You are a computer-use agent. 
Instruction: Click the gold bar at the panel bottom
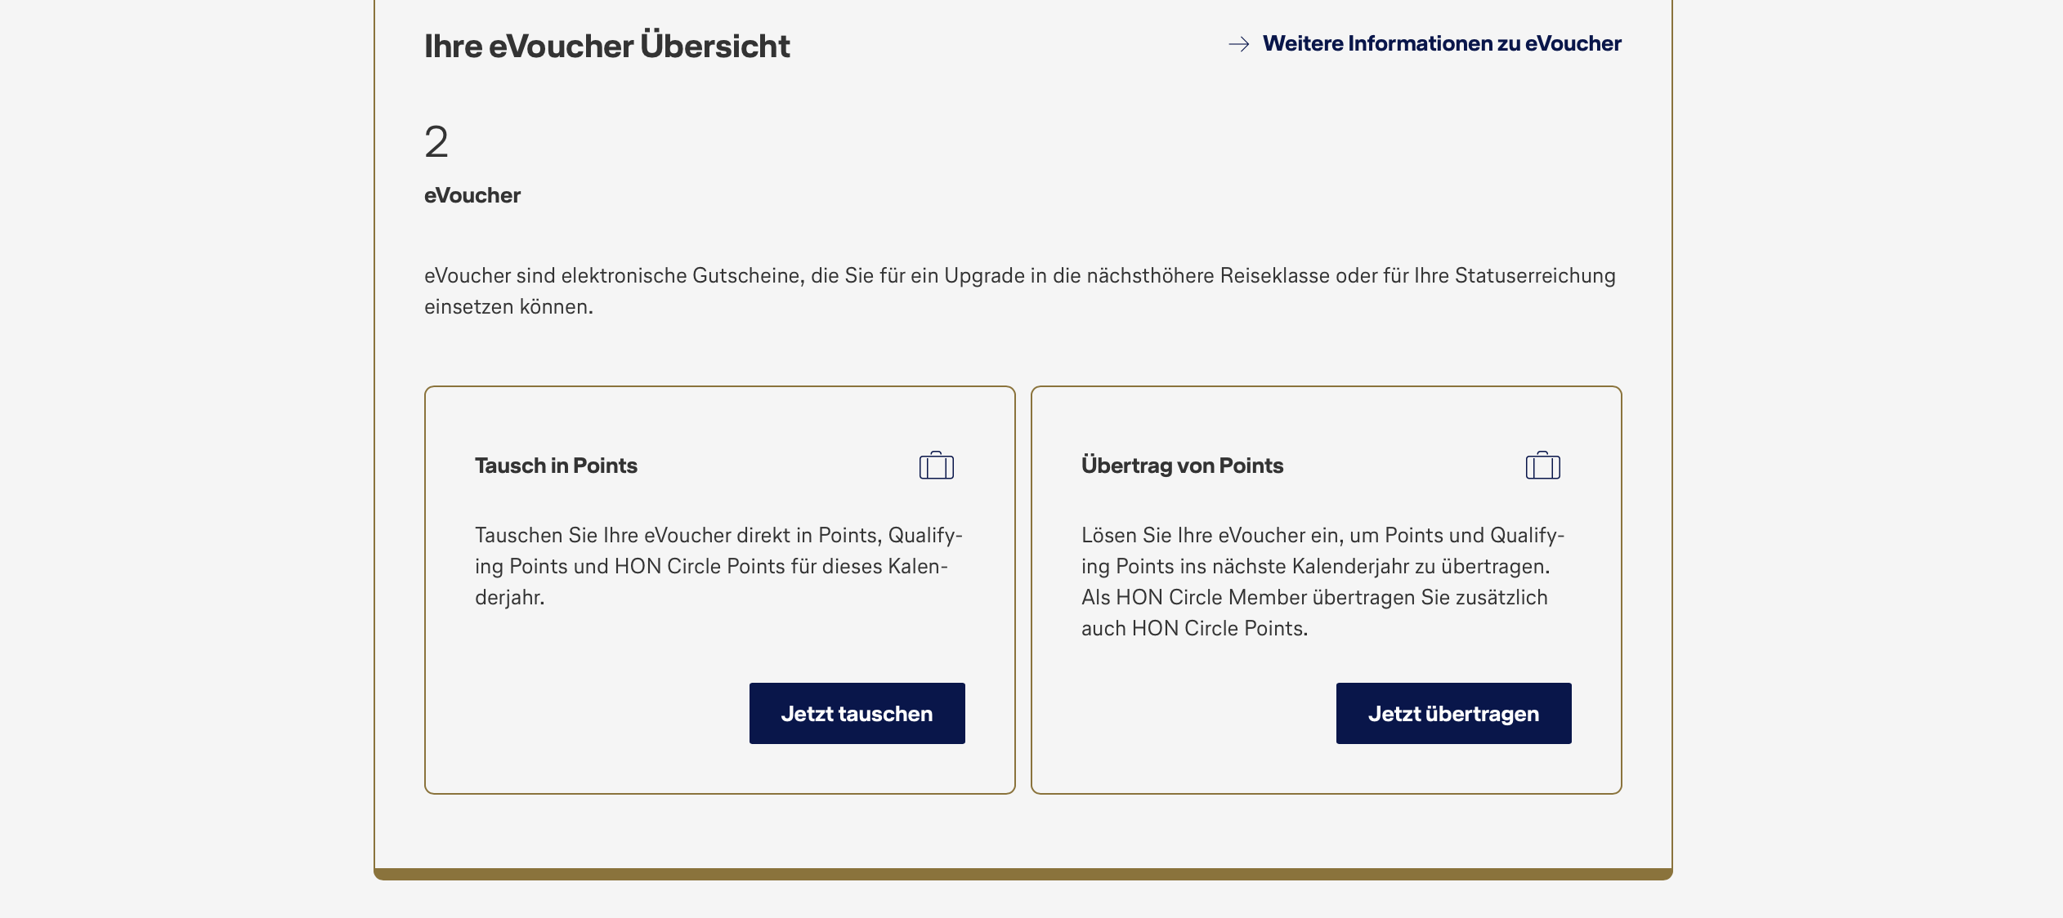1023,874
